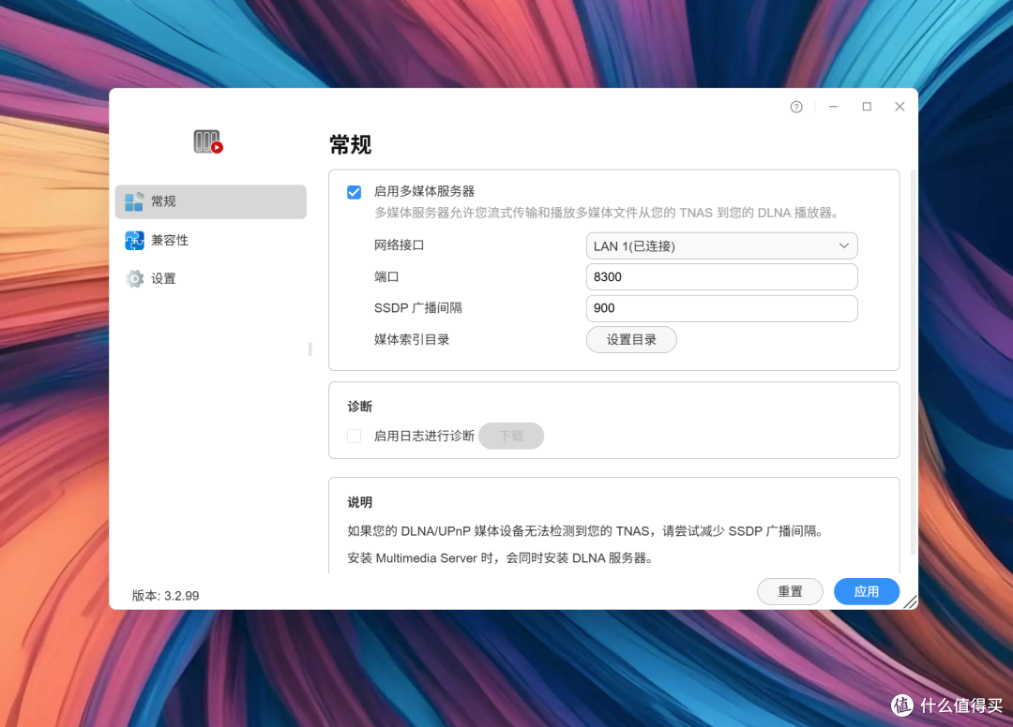Image resolution: width=1013 pixels, height=727 pixels.
Task: Click the window resize grip at bottom corner
Action: [x=910, y=601]
